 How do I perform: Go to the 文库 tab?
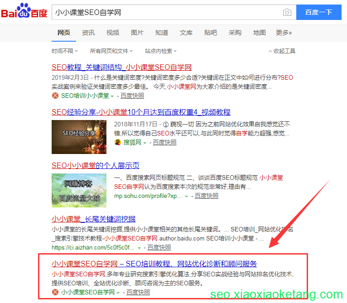186,33
